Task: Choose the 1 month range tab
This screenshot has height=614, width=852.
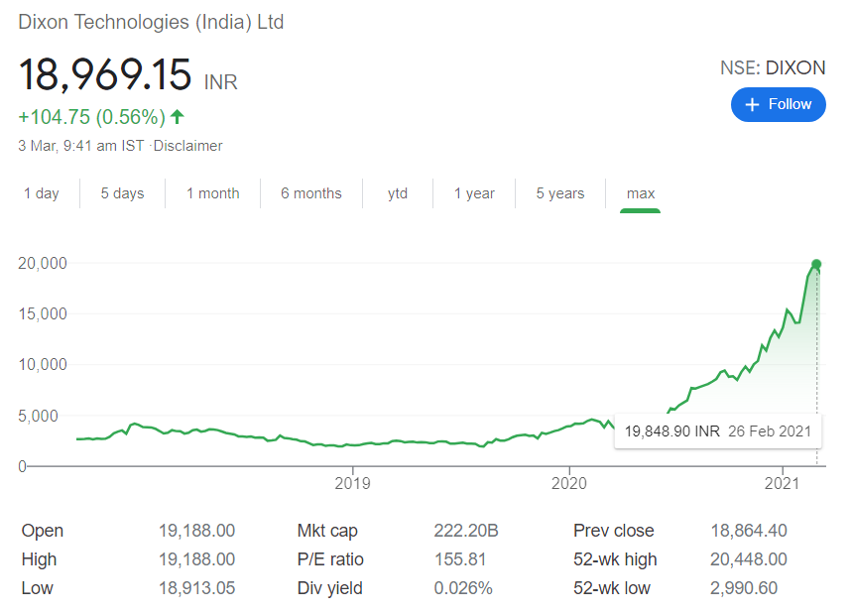Action: pos(213,193)
